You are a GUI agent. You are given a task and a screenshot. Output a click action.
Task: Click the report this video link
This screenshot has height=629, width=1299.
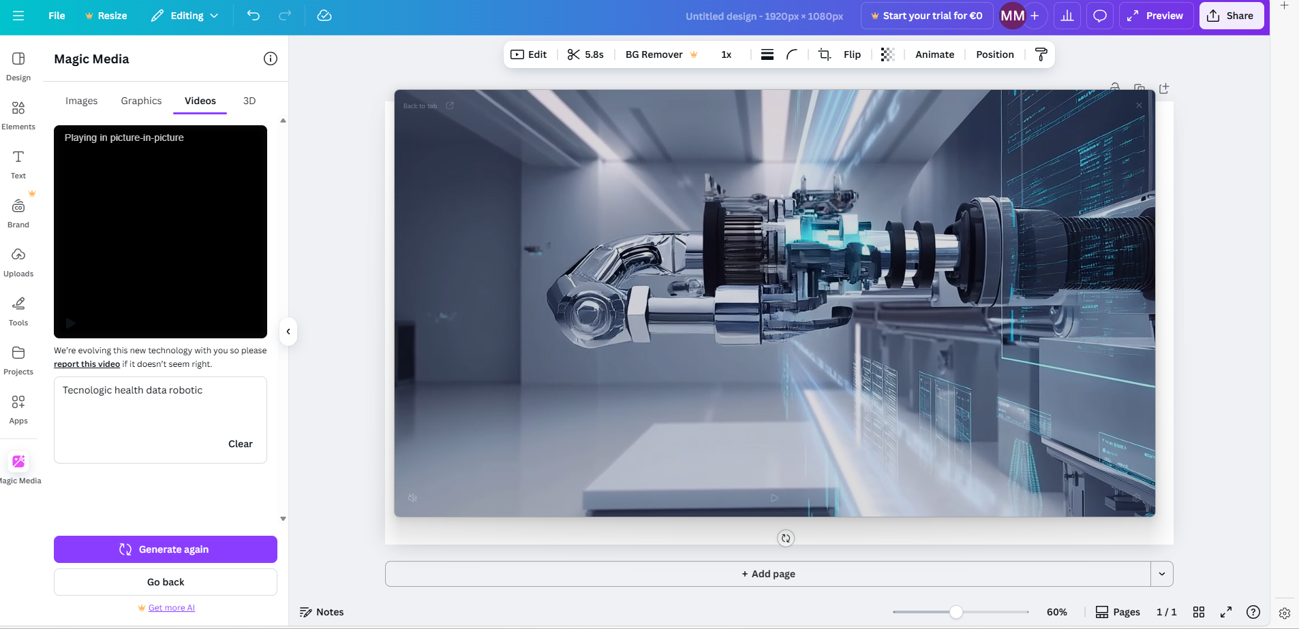(87, 364)
